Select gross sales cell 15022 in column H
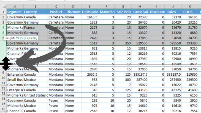 pyautogui.click(x=140, y=85)
